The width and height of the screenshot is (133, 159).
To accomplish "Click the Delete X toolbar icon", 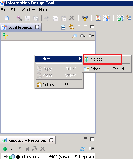I will [72, 18].
